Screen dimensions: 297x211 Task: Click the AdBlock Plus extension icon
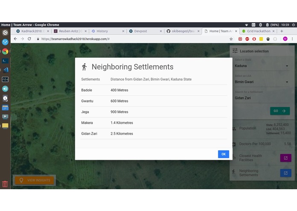coord(247,39)
